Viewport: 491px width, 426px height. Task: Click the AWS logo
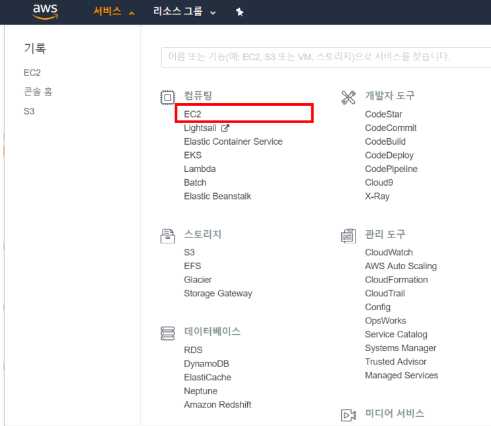46,12
